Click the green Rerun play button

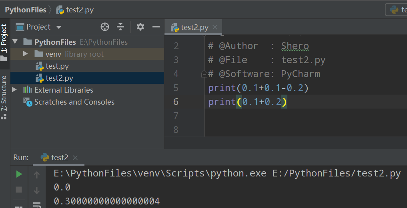pos(19,174)
